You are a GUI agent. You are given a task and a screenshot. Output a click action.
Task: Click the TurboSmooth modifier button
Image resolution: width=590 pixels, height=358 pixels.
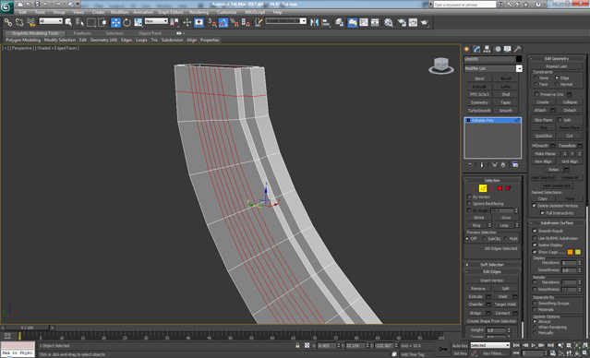pos(479,111)
